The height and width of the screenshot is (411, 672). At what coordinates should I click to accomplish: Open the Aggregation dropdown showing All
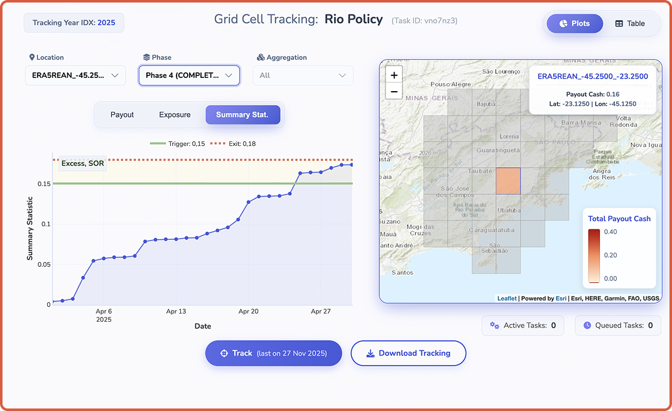click(303, 75)
